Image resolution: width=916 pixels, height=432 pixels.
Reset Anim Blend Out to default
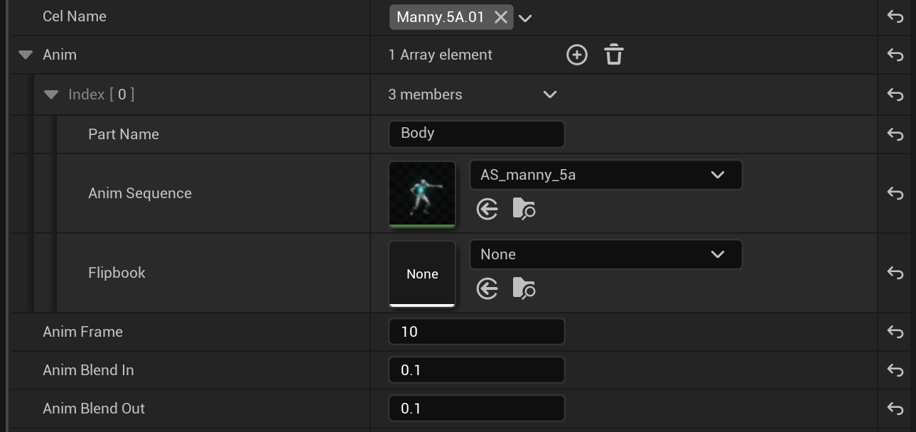click(895, 408)
